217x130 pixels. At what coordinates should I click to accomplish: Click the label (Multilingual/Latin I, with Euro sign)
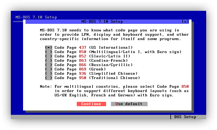click(x=135, y=52)
